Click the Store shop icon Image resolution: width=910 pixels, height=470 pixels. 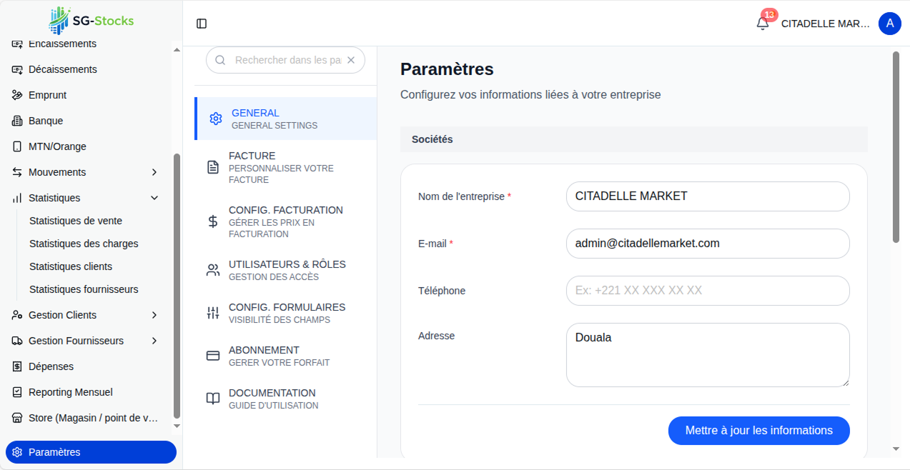pyautogui.click(x=17, y=418)
